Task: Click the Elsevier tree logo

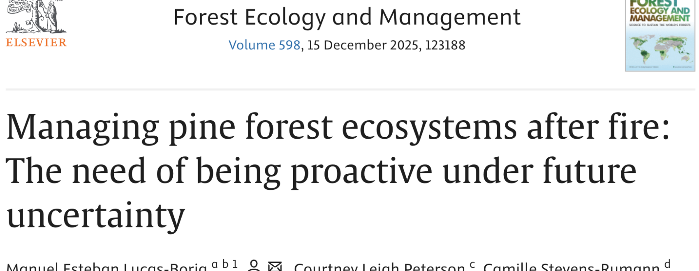Action: pos(36,16)
